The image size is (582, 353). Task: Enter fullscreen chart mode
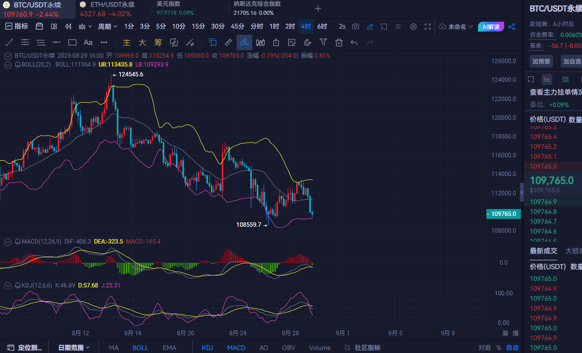[x=428, y=26]
